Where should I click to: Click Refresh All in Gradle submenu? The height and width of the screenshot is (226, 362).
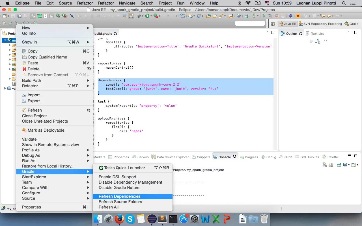tap(132, 207)
